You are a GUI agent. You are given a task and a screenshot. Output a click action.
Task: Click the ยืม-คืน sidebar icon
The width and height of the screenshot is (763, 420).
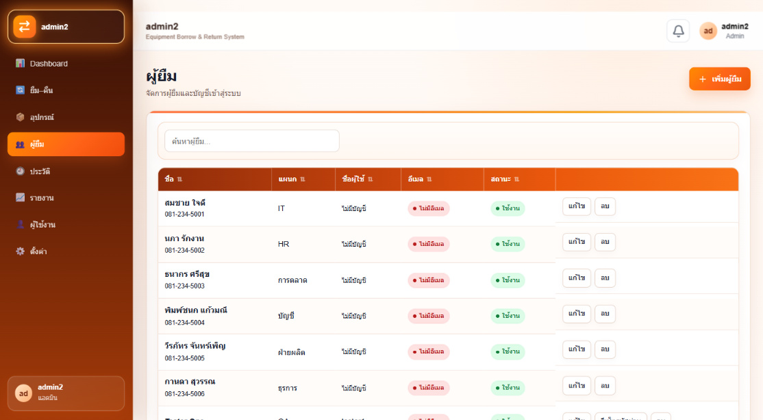pos(20,90)
